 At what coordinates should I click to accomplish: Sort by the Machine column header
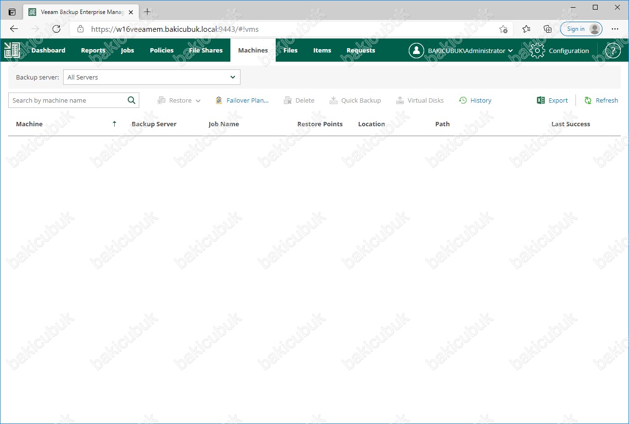click(29, 124)
